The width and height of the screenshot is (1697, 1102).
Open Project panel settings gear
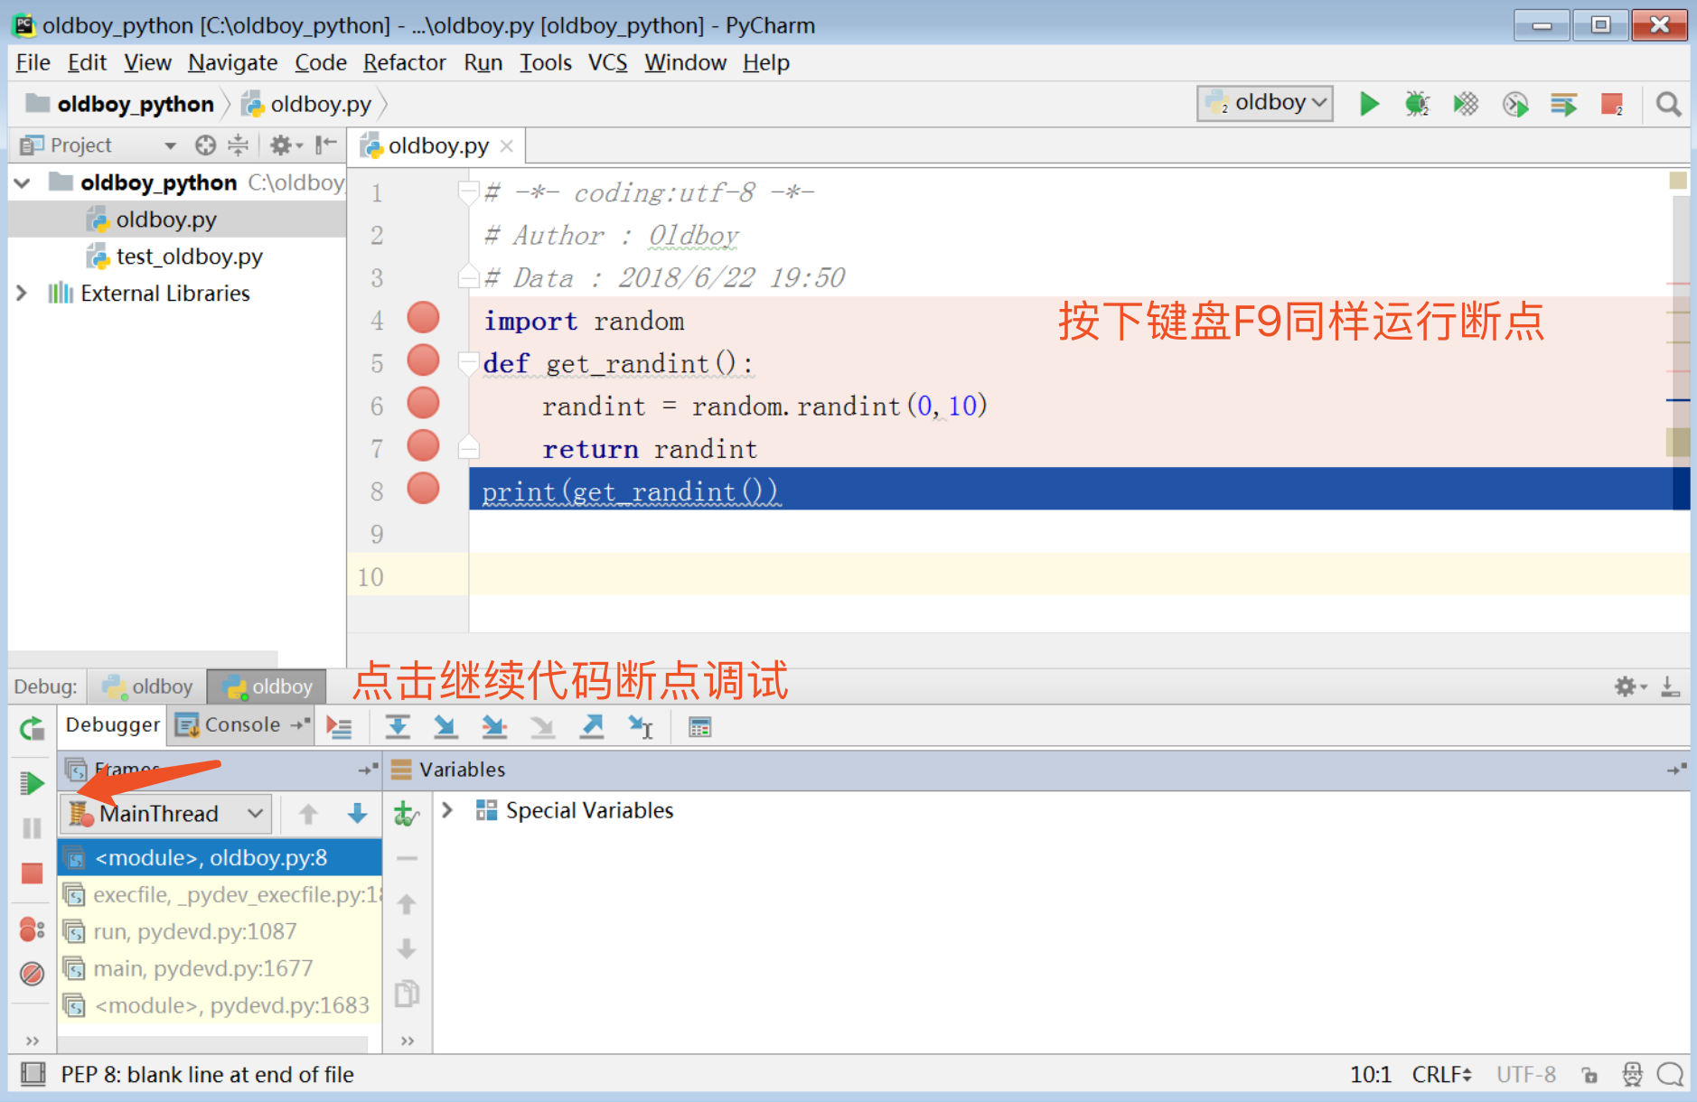click(286, 145)
